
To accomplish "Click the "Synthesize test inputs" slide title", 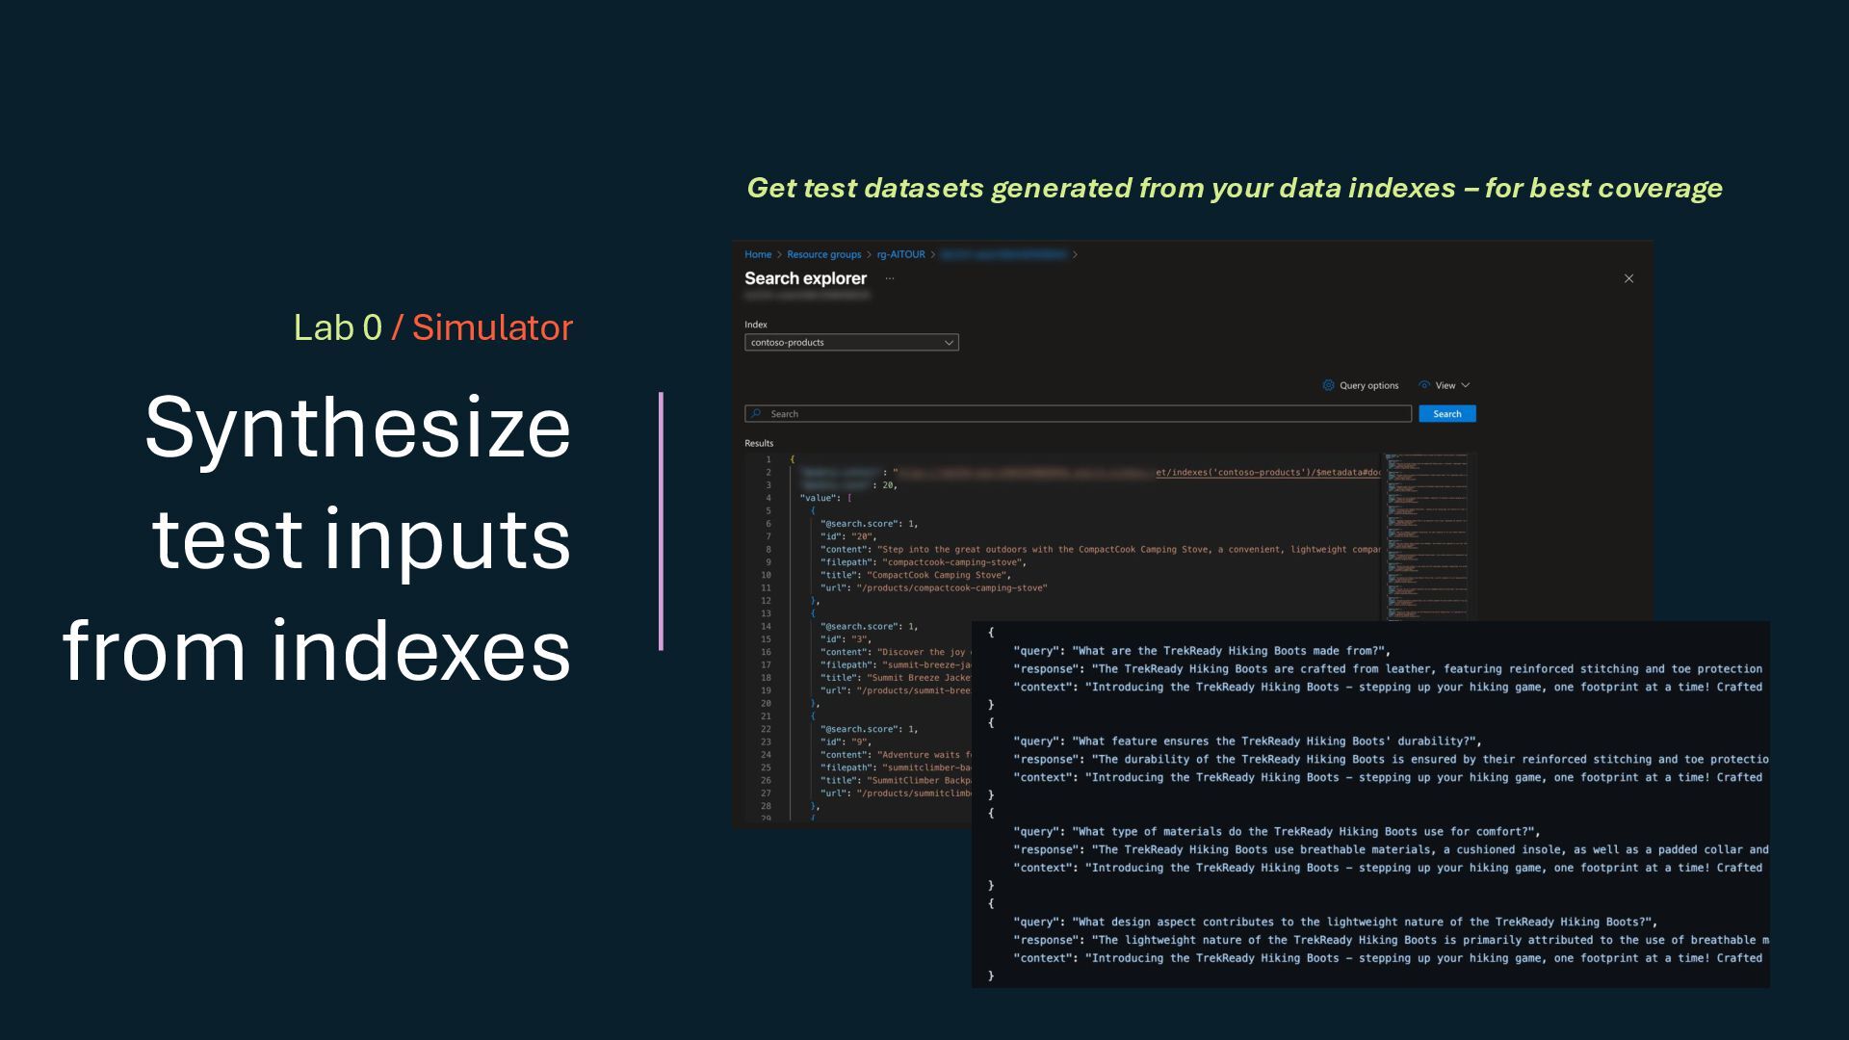I will [x=358, y=537].
